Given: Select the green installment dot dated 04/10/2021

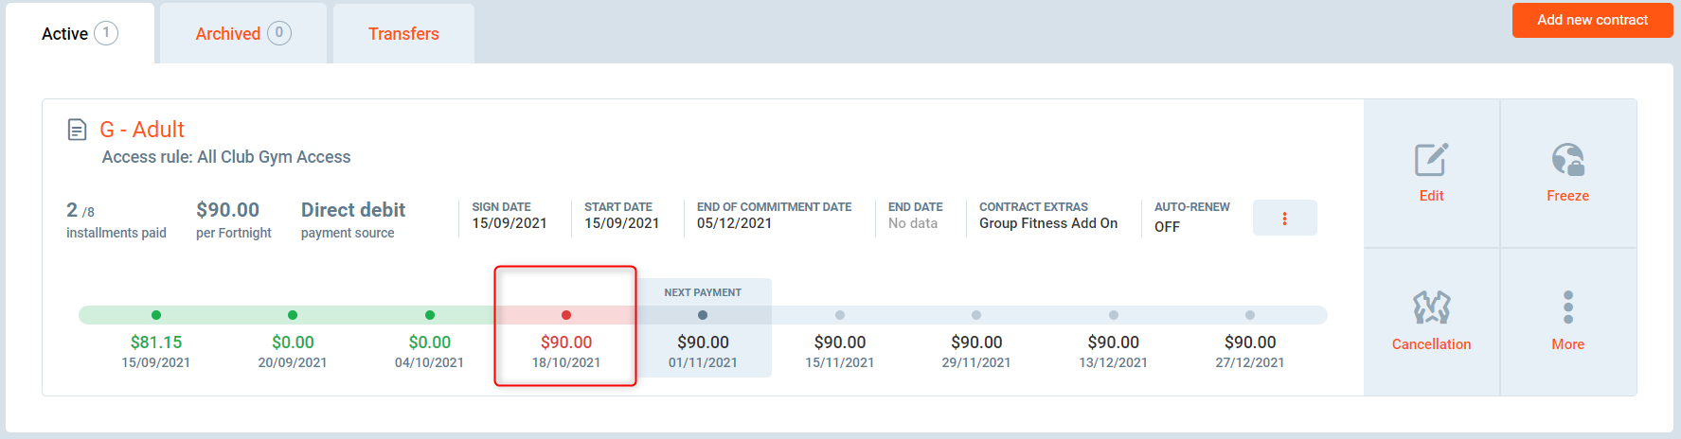Looking at the screenshot, I should (x=430, y=315).
